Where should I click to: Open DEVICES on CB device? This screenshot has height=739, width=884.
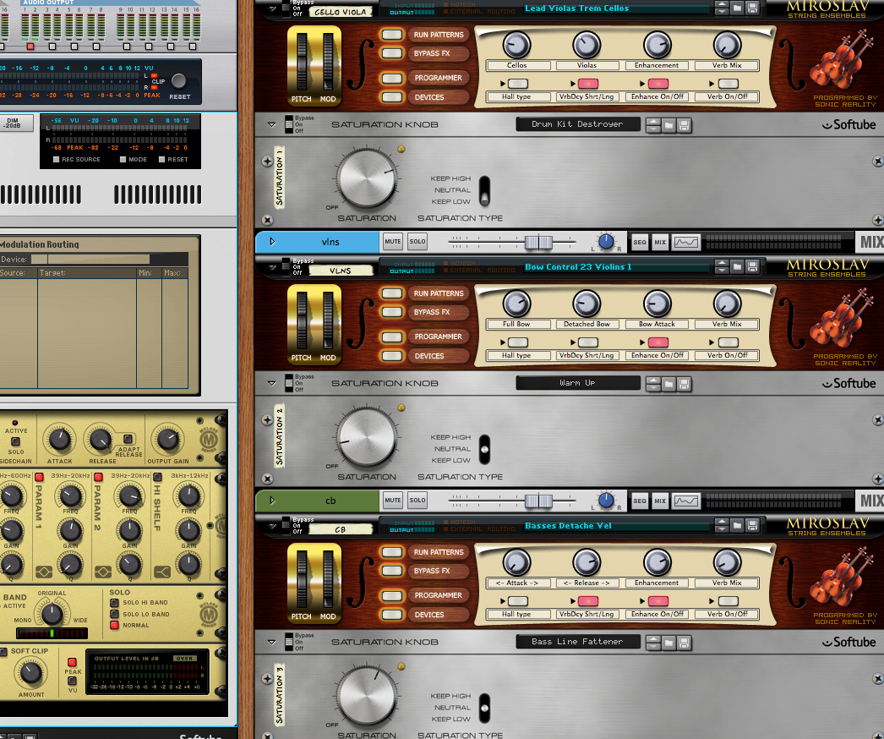click(x=392, y=615)
